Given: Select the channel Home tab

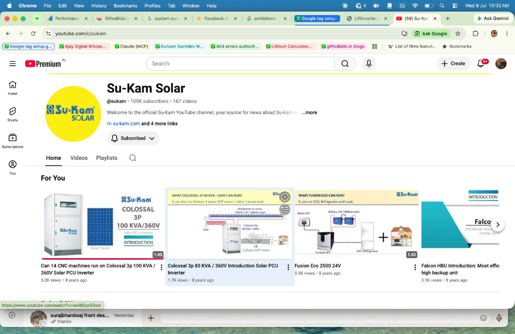Looking at the screenshot, I should (x=53, y=158).
